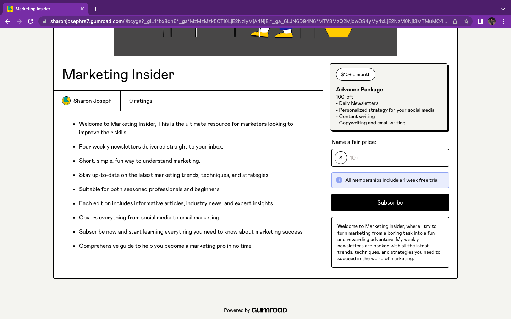Go back using the browser back arrow
The image size is (511, 319).
point(8,21)
